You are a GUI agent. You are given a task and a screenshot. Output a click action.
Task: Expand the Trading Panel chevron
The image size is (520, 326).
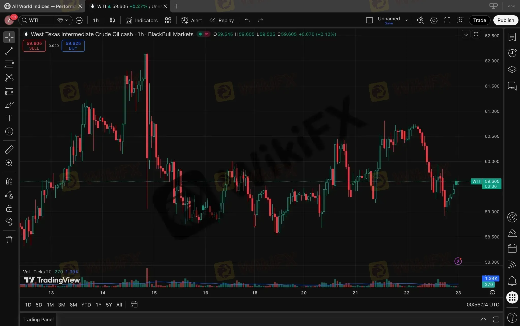[483, 319]
